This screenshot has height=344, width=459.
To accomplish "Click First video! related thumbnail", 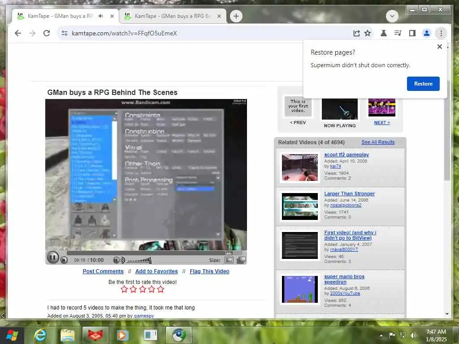I will tap(300, 245).
